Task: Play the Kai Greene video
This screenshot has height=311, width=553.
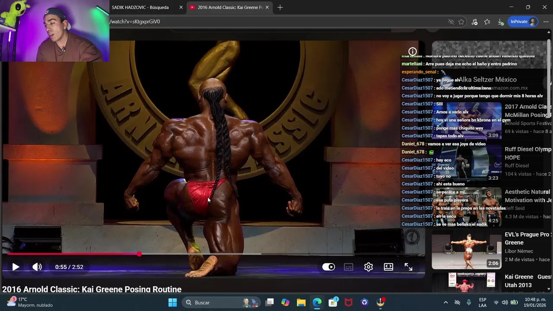Action: [x=16, y=267]
